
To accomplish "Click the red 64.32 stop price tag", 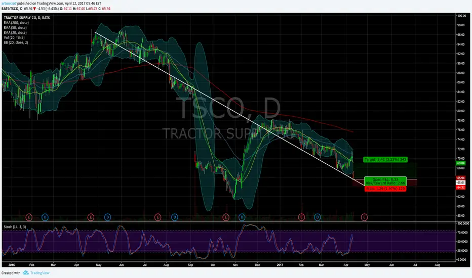I will (x=461, y=188).
